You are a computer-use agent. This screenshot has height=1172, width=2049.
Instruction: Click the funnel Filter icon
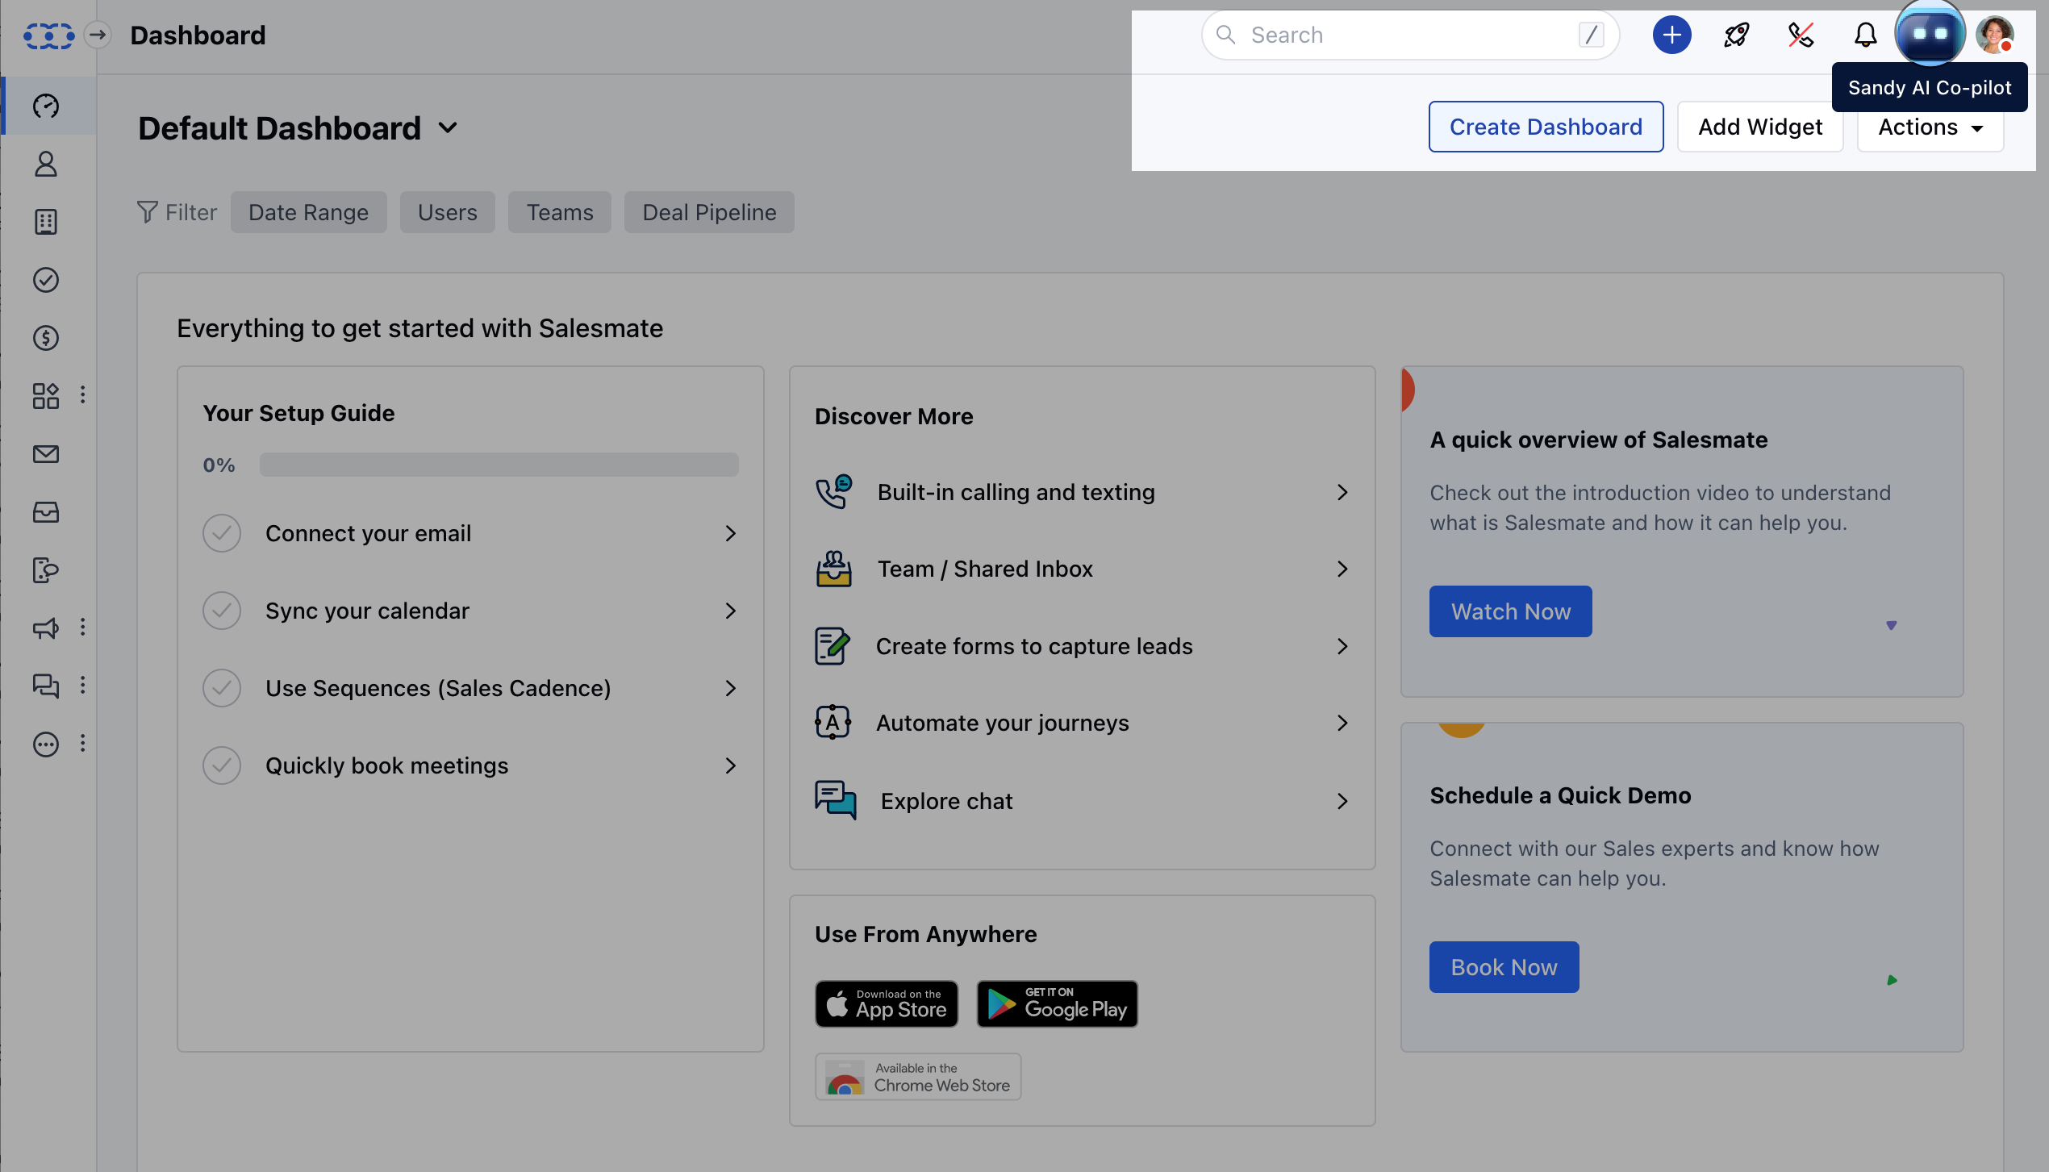(147, 211)
